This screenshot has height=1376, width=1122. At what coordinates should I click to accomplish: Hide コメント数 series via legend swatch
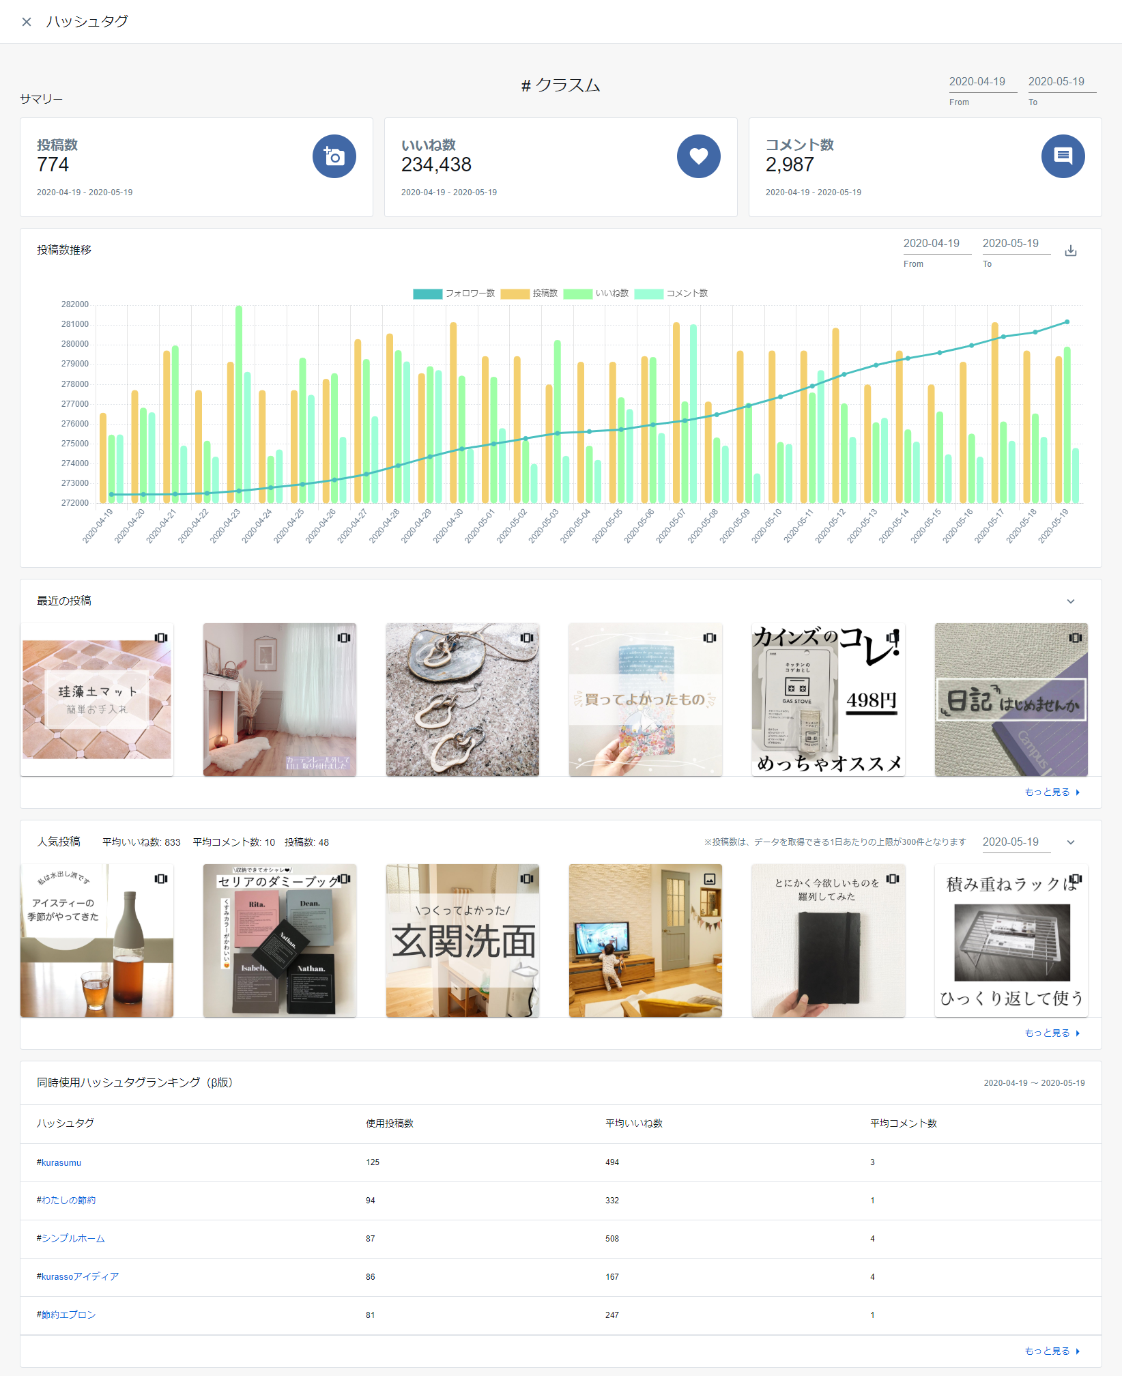pyautogui.click(x=648, y=293)
